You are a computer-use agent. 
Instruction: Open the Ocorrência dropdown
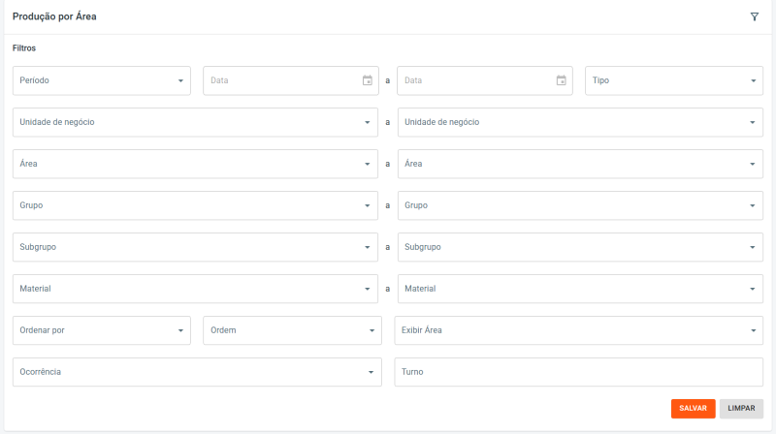tap(197, 372)
